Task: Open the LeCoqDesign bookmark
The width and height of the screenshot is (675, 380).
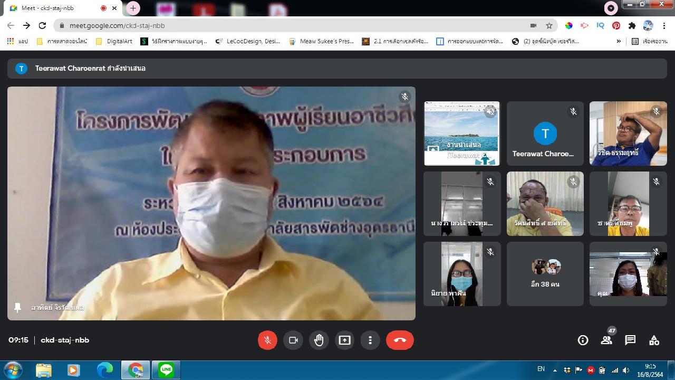Action: [248, 41]
